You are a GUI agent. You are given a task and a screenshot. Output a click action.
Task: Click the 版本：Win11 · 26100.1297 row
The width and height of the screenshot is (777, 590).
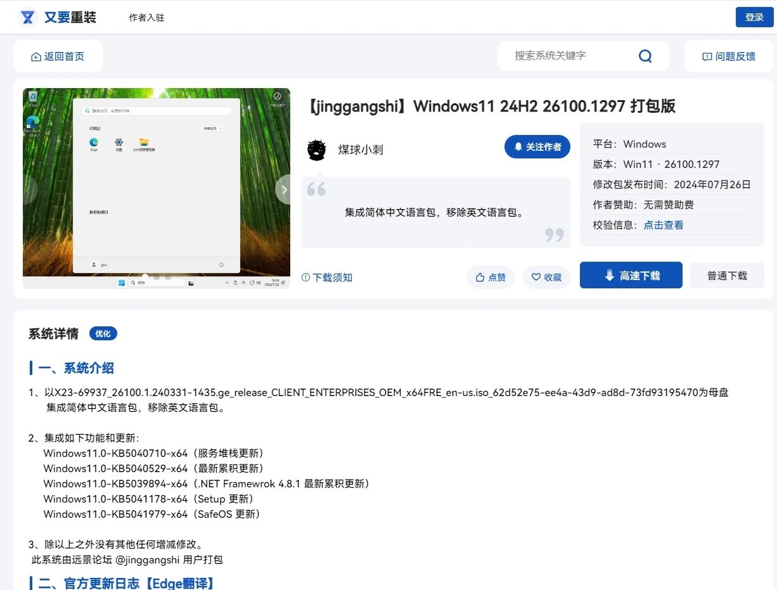click(x=672, y=164)
